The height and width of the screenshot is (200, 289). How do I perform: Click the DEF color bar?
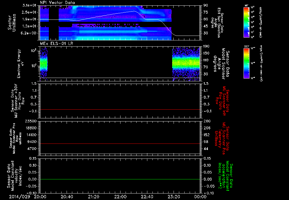246,63
